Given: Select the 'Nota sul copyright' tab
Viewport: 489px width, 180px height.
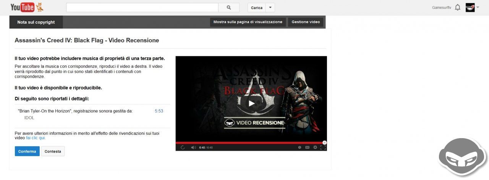Looking at the screenshot, I should 36,22.
